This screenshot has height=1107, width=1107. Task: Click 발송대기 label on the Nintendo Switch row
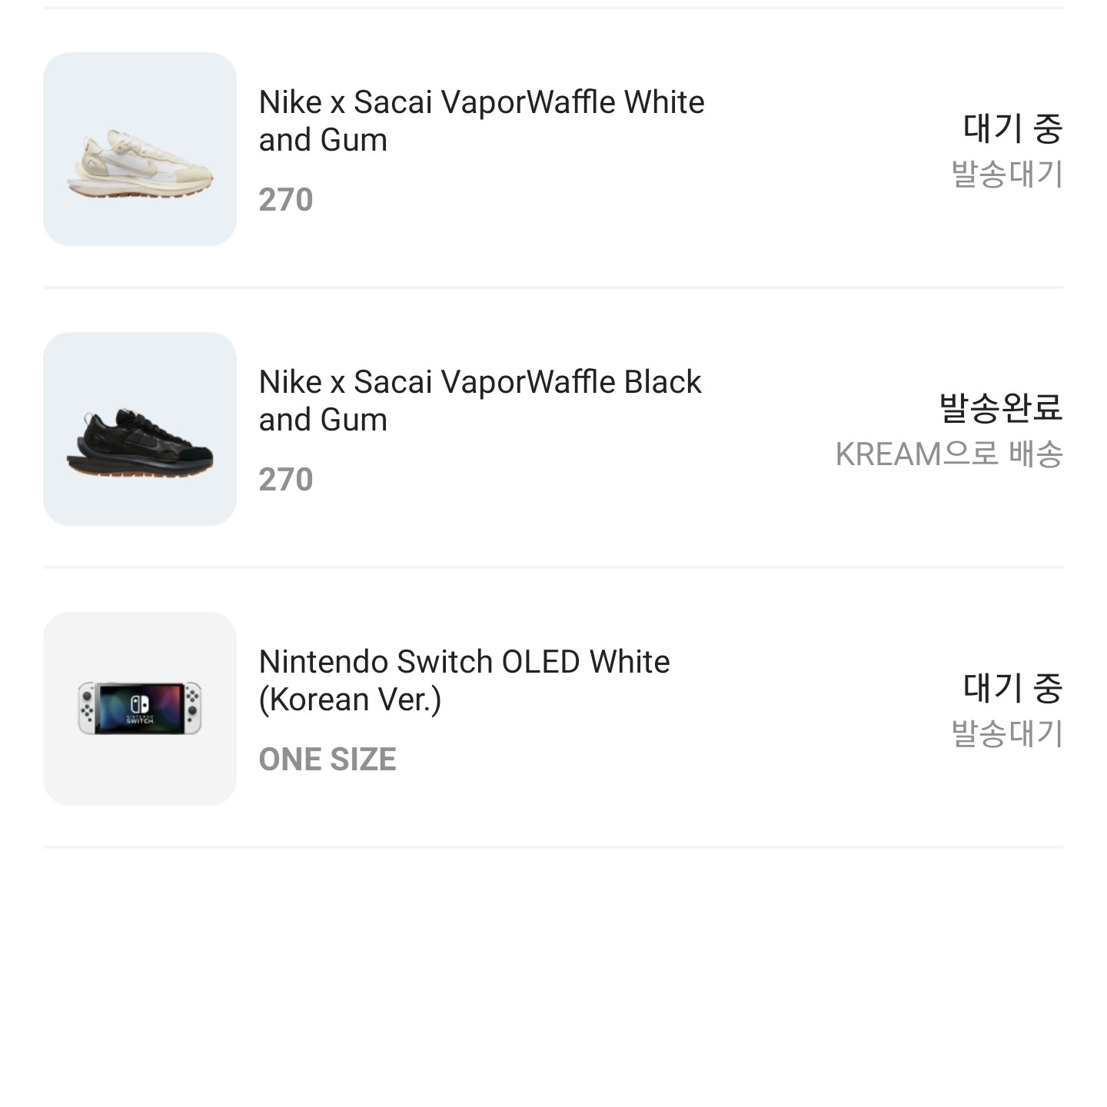(x=1007, y=734)
